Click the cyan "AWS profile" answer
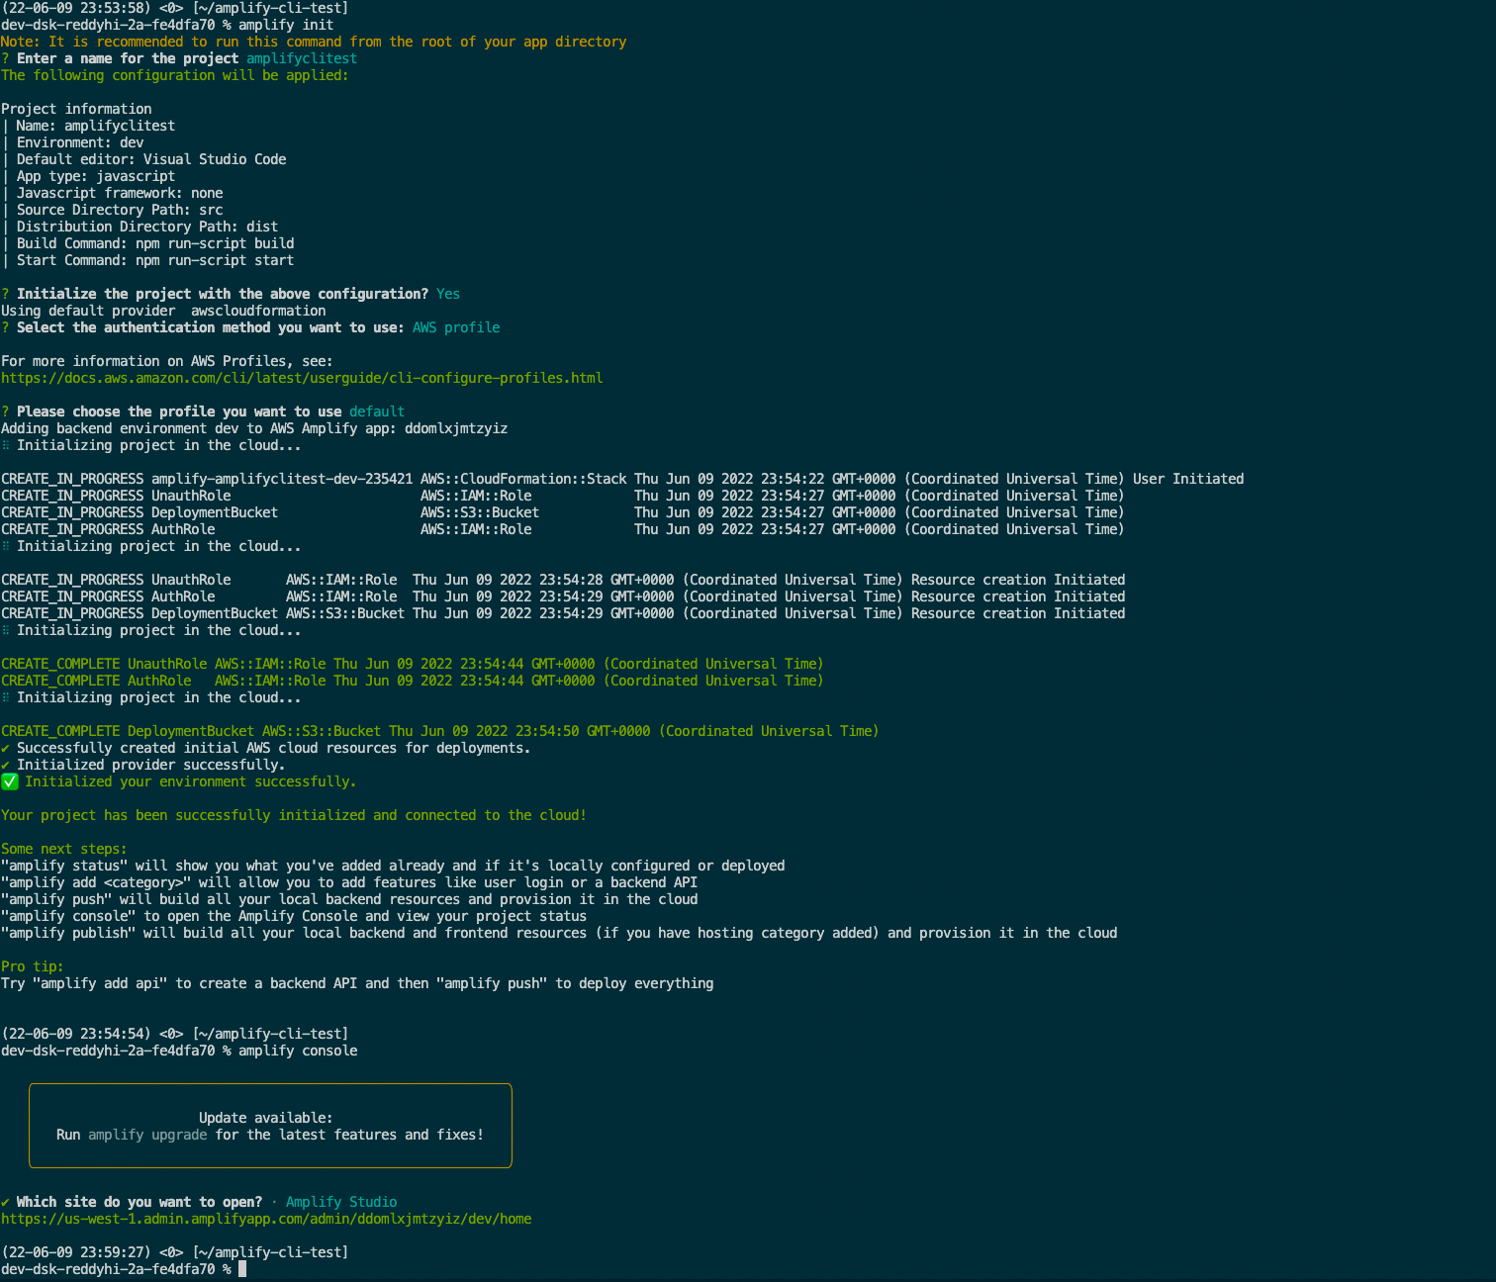This screenshot has height=1282, width=1496. coord(456,327)
